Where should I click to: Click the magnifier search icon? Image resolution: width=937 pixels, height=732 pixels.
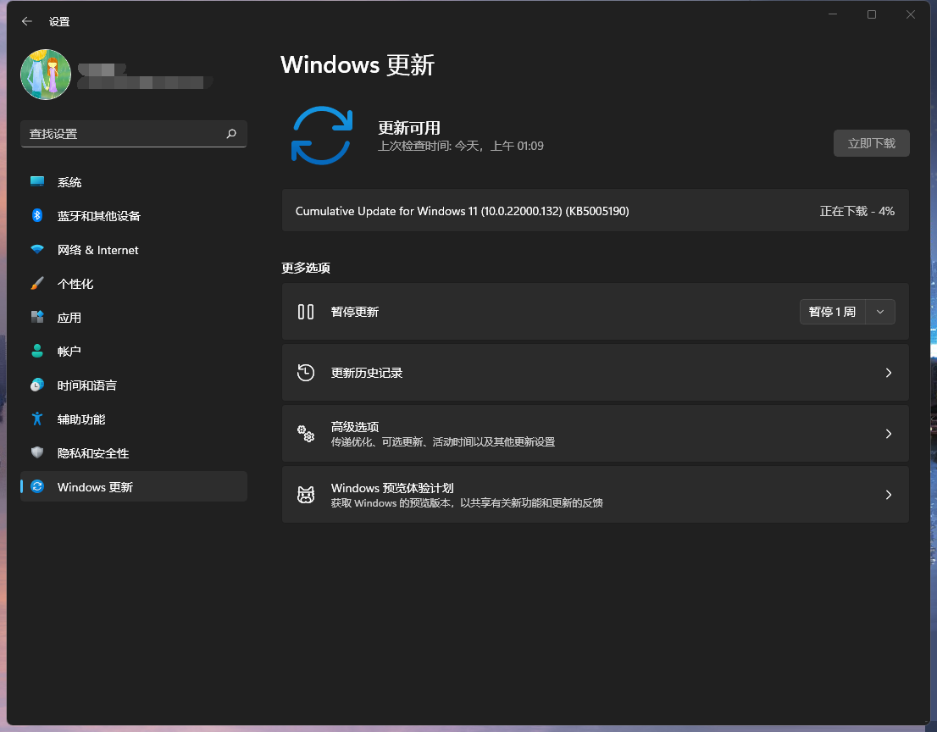tap(231, 134)
